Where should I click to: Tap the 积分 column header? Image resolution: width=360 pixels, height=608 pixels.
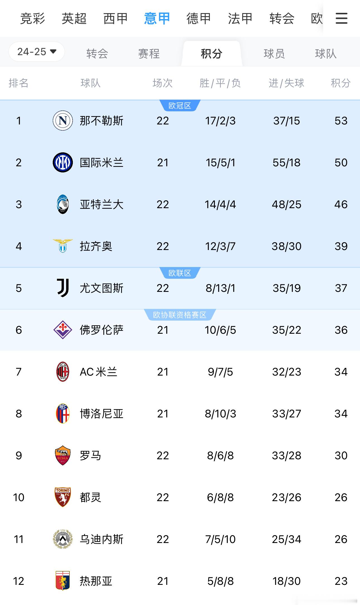(x=341, y=83)
